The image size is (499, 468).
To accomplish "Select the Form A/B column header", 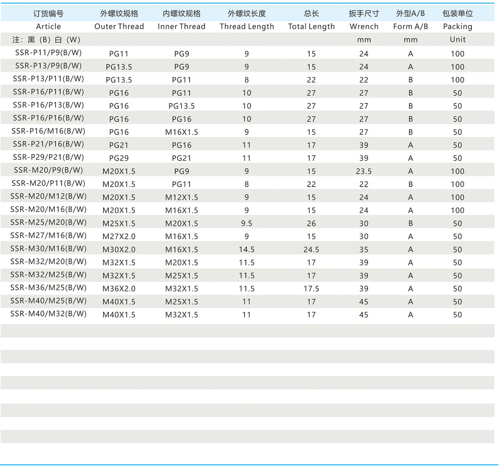I will click(410, 26).
